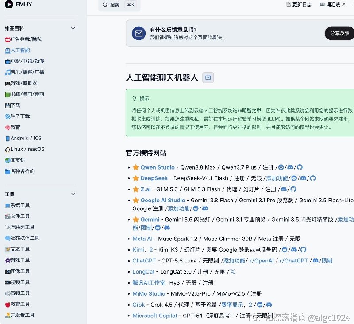Open the 腾讯AI工作室 link
The height and width of the screenshot is (324, 354).
(149, 283)
